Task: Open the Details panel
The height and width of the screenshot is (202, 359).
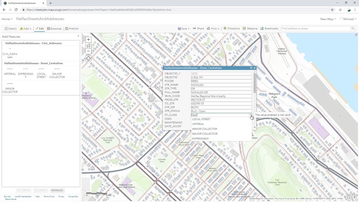Action: coord(11,29)
